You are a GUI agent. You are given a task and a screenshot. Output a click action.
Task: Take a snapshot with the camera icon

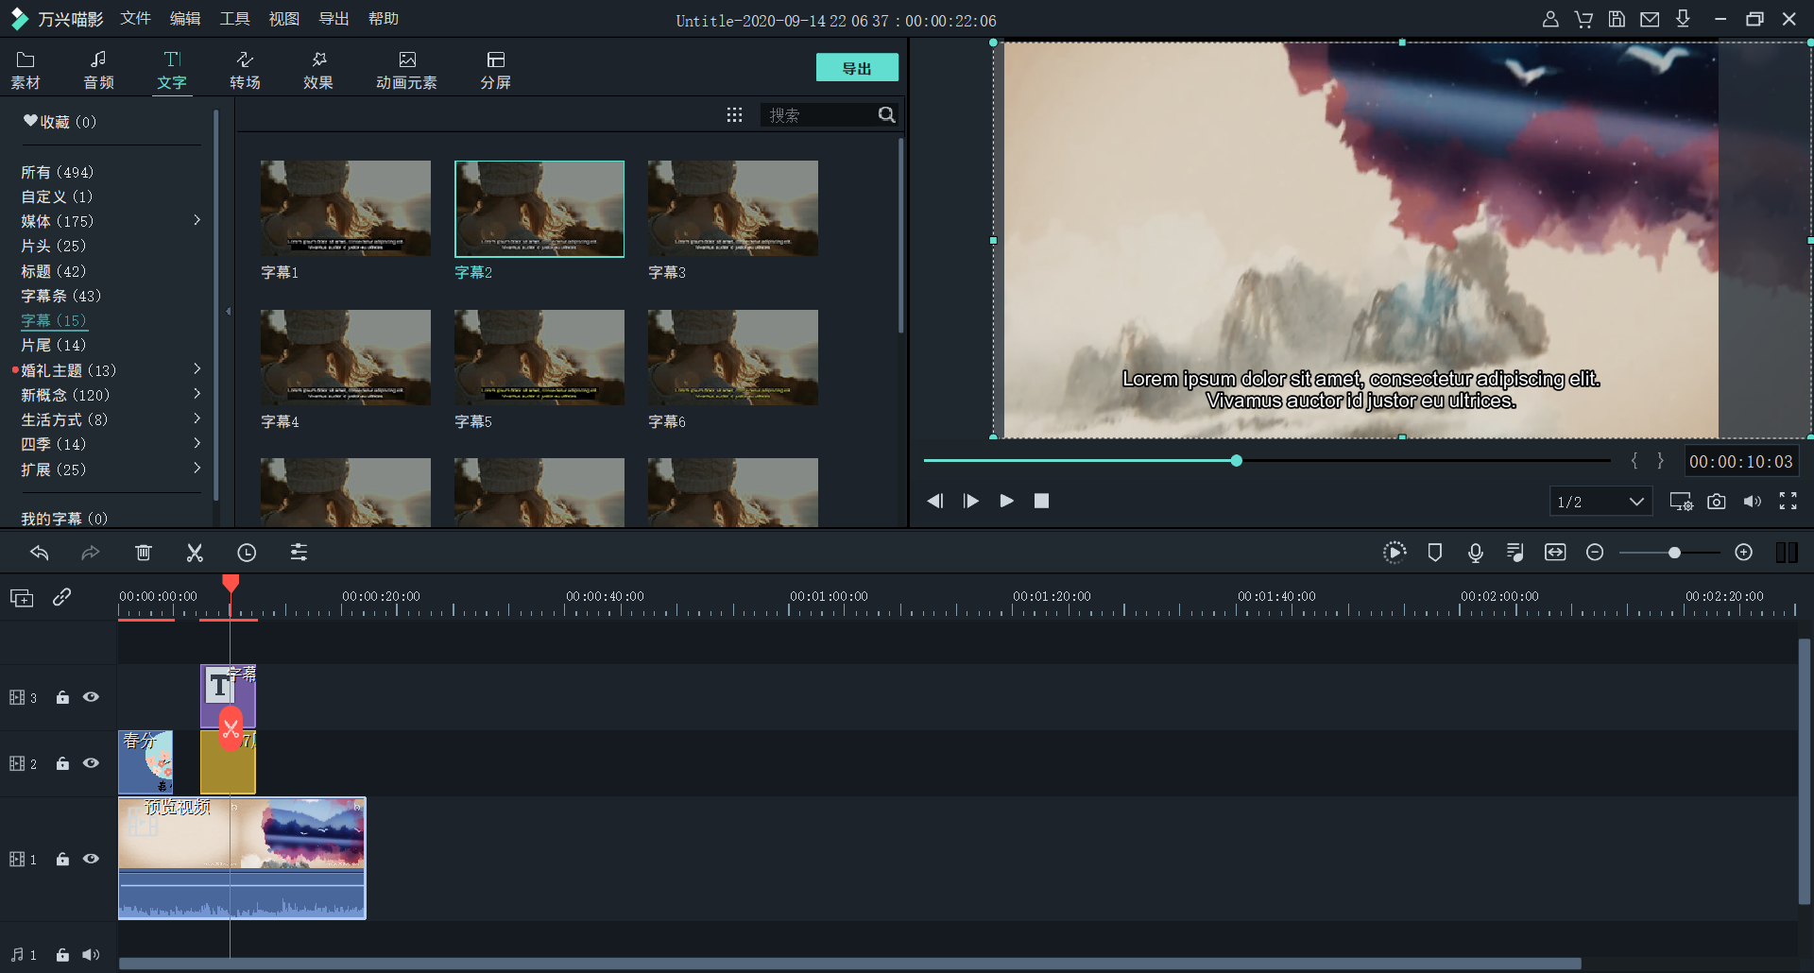[x=1717, y=502]
